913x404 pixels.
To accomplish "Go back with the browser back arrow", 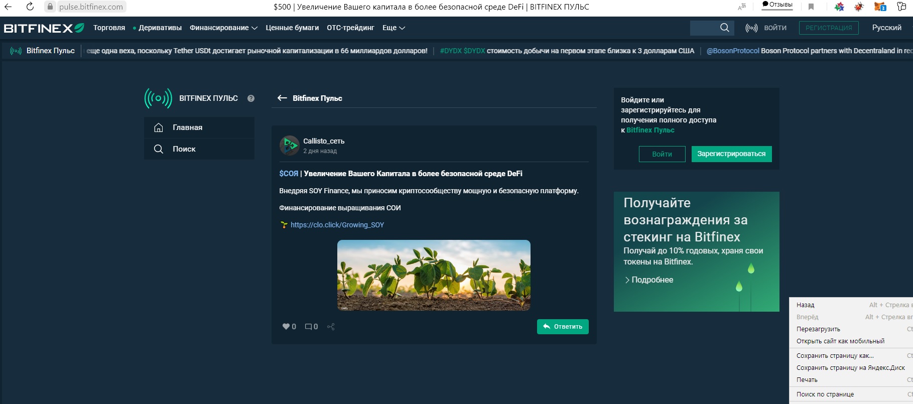I will [x=8, y=7].
